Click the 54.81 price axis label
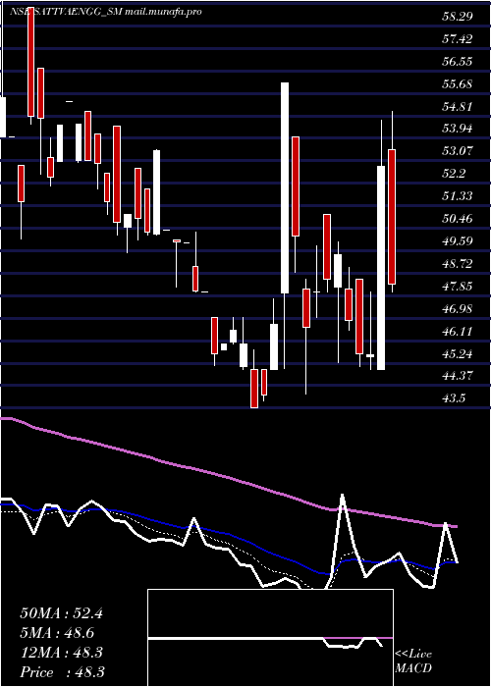491x687 pixels. pos(458,106)
